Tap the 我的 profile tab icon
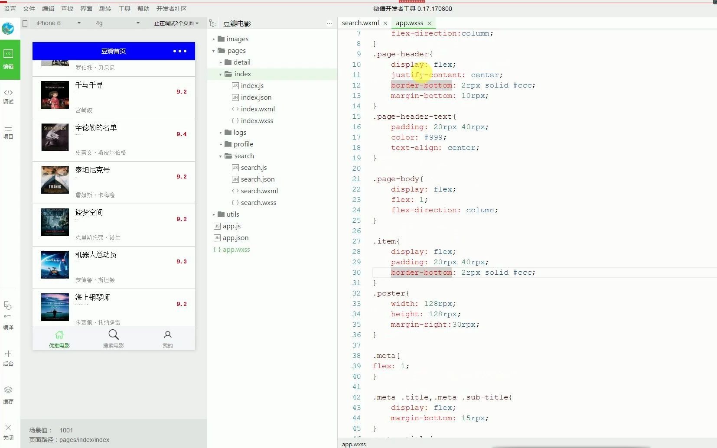Image resolution: width=717 pixels, height=448 pixels. tap(168, 339)
